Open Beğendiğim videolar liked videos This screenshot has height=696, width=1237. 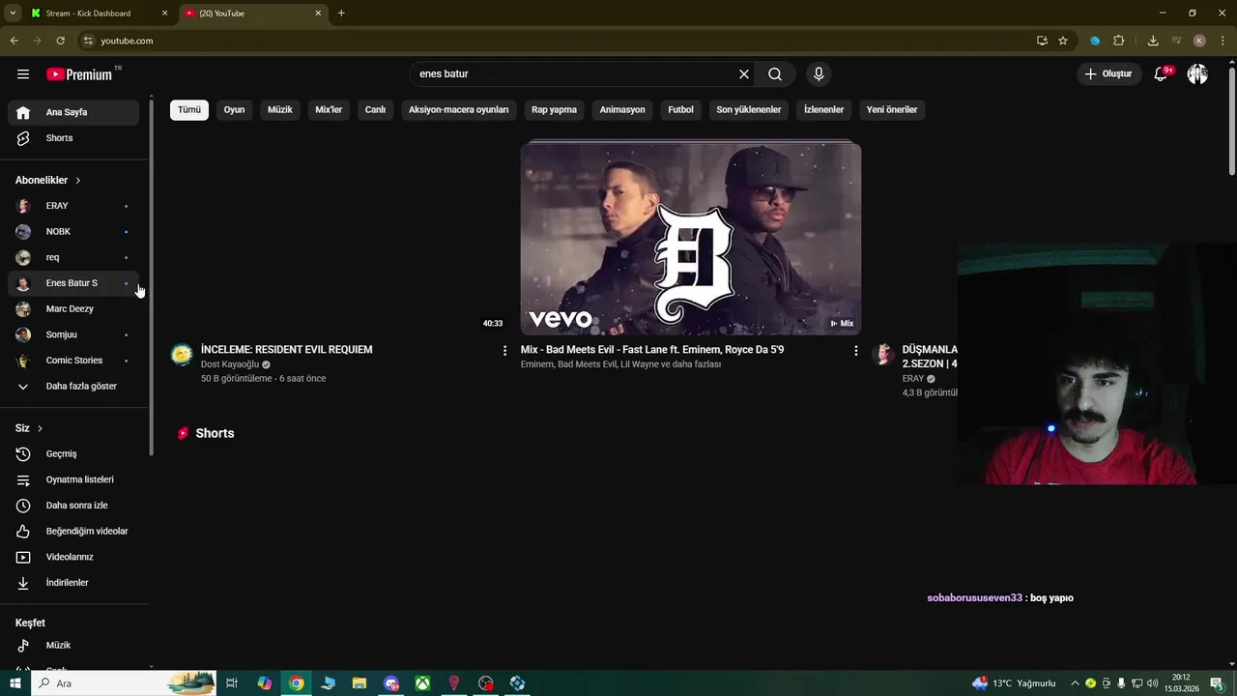click(x=73, y=532)
